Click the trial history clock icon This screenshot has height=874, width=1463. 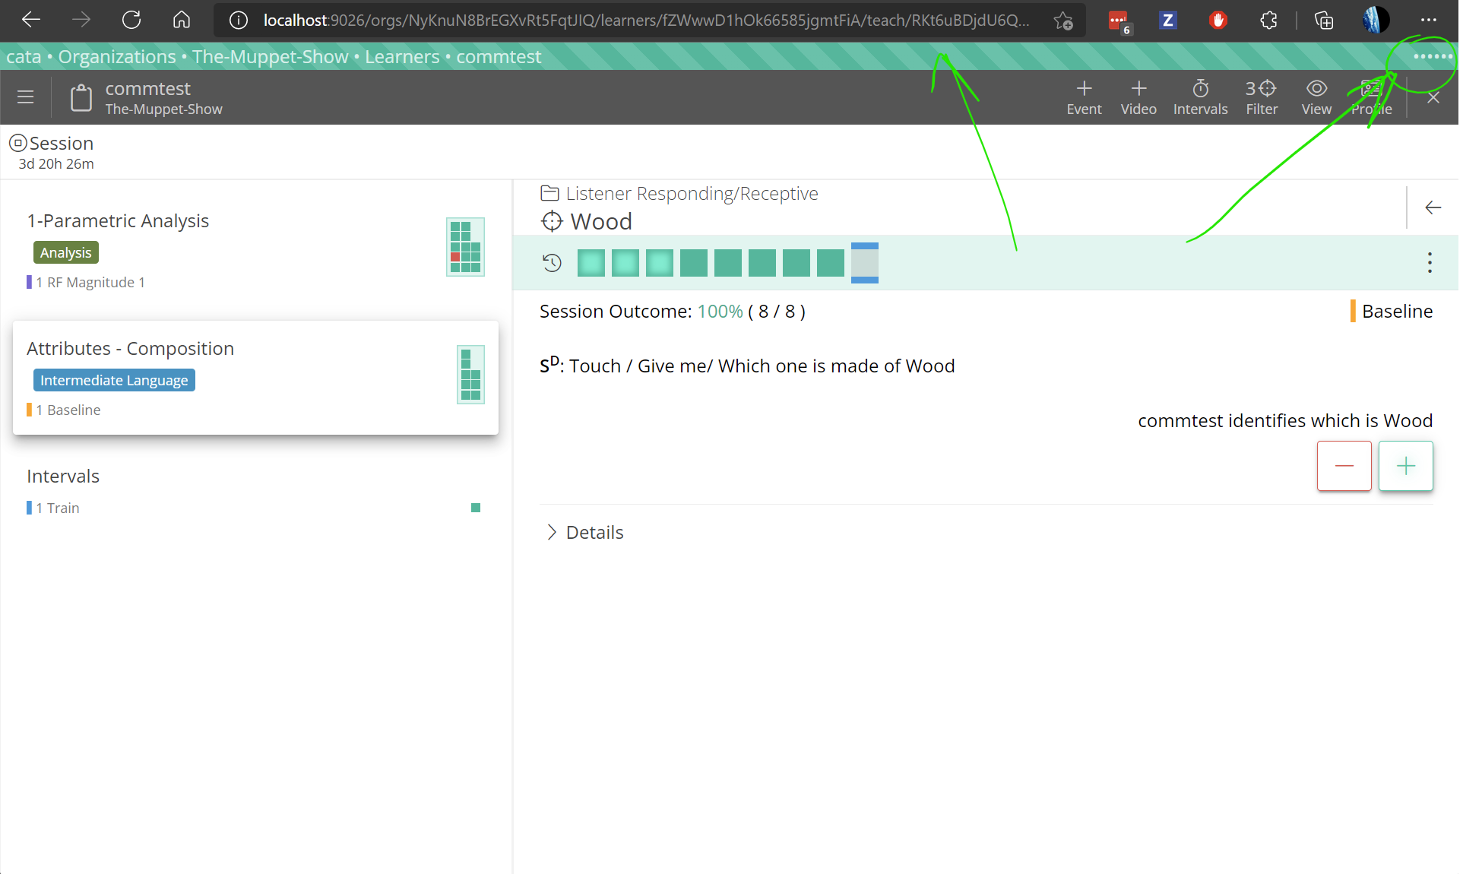click(553, 263)
